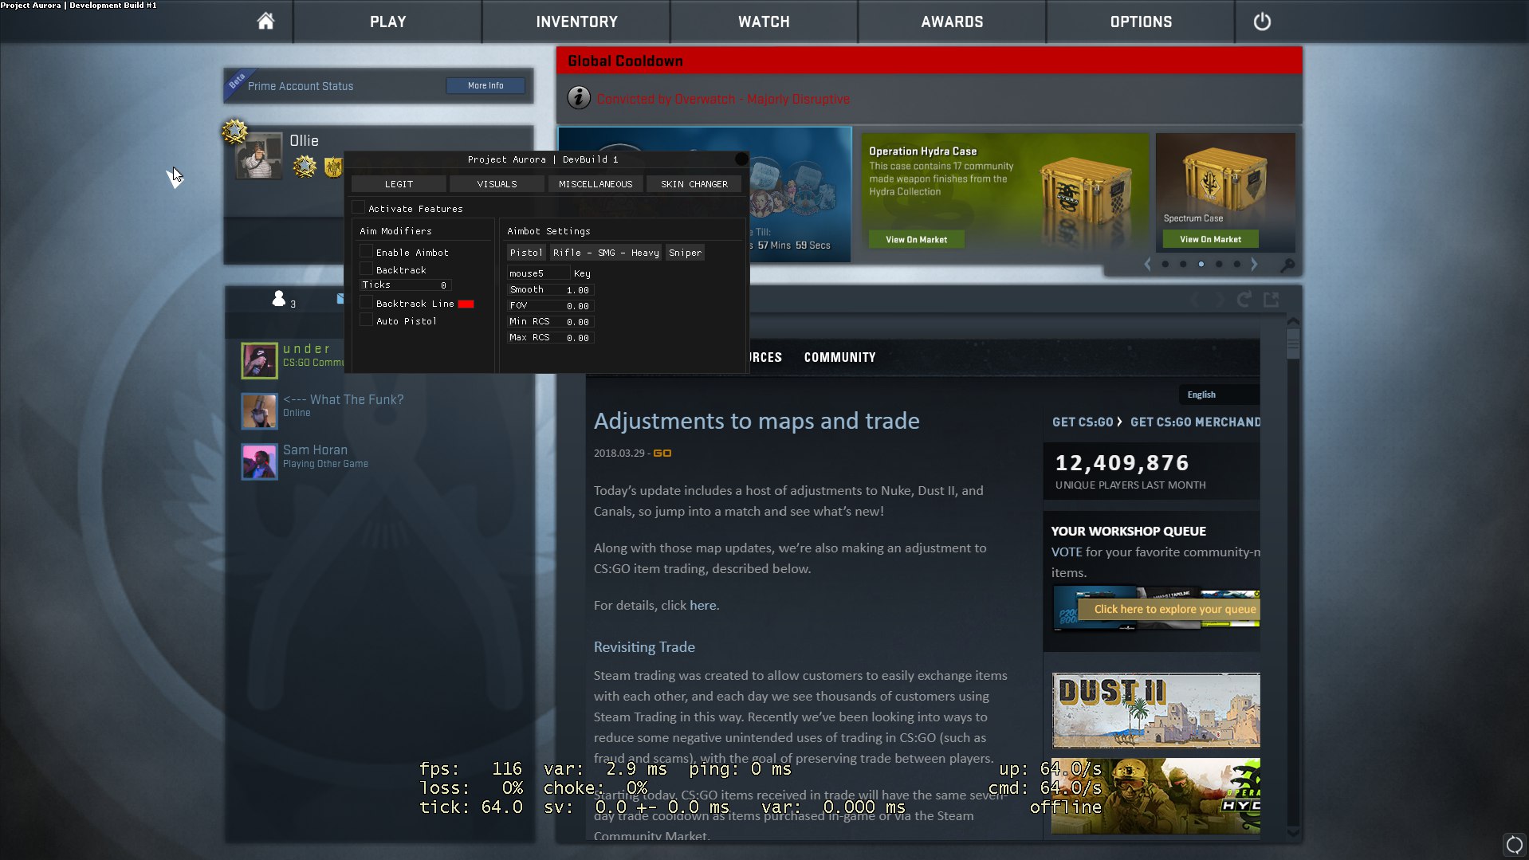
Task: Select the Rifle - SMG - Heavy button
Action: tap(606, 253)
